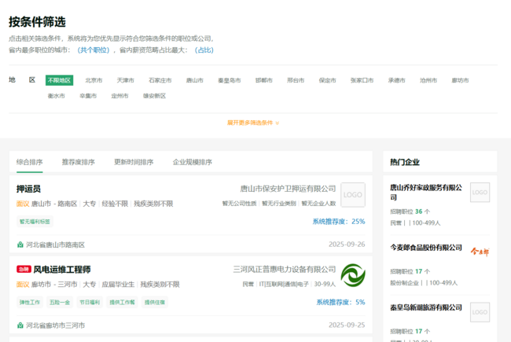Click location icon beside 河北省廊坊市三河市

pyautogui.click(x=20, y=325)
